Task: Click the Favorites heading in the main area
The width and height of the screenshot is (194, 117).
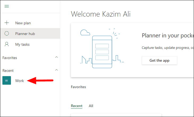Action: pos(78,87)
